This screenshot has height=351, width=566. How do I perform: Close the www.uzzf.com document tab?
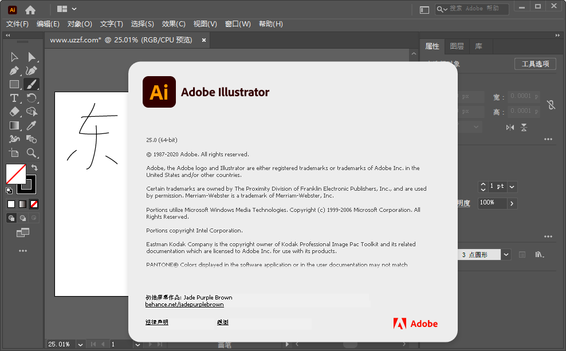[x=204, y=40]
